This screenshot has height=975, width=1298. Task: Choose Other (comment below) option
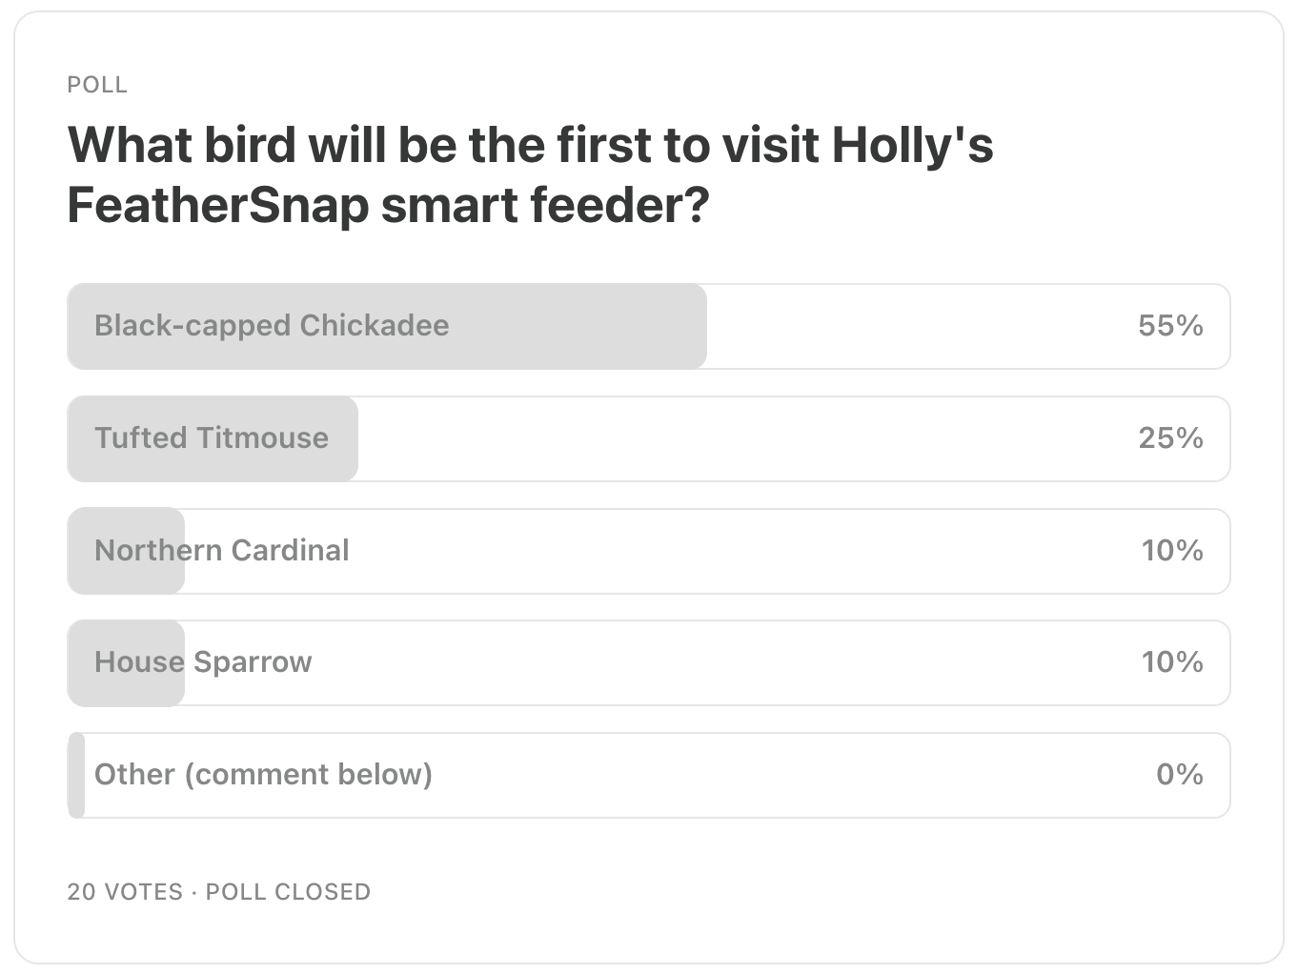click(648, 775)
